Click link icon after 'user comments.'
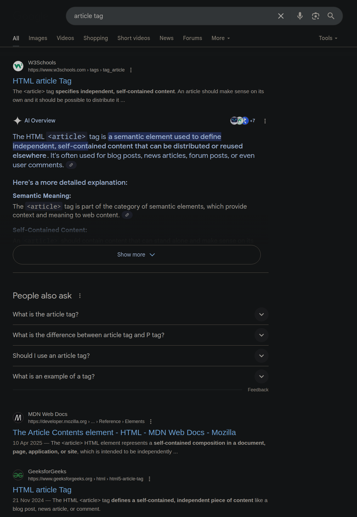Screen dimensions: 357x517 pyautogui.click(x=71, y=165)
